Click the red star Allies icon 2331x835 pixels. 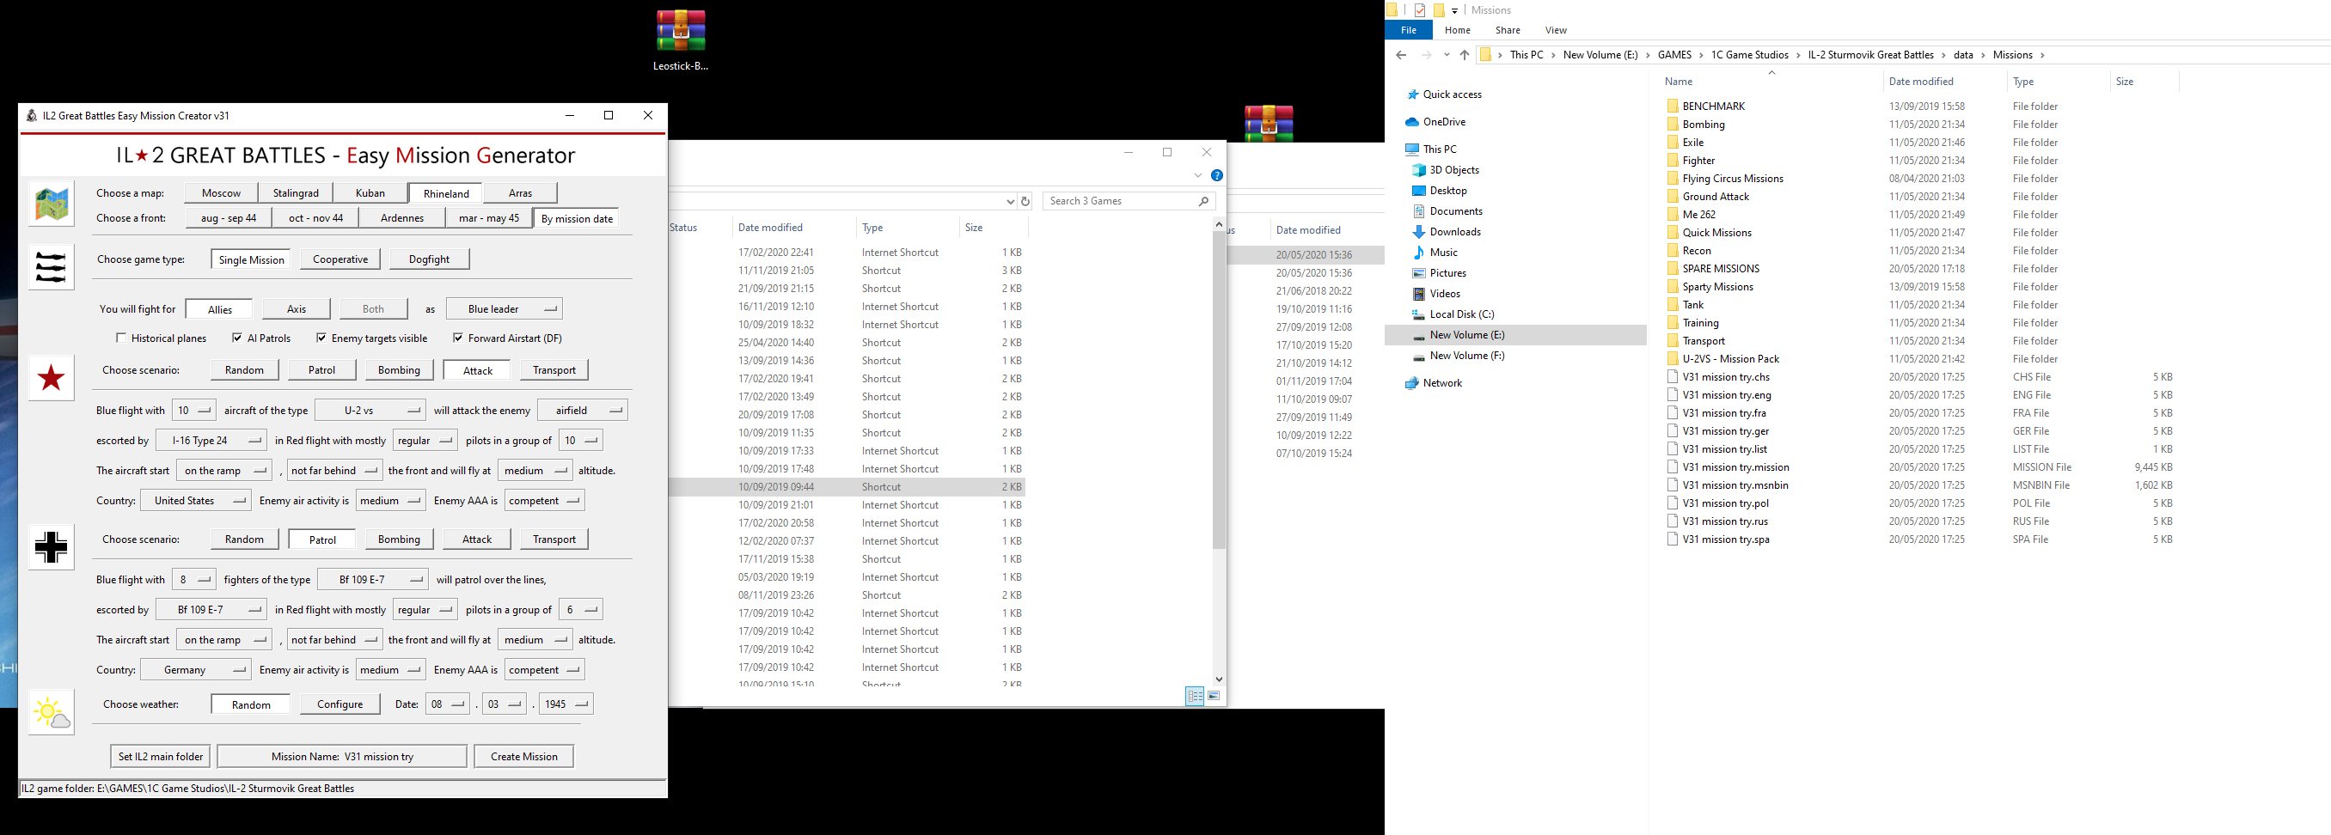pos(52,378)
